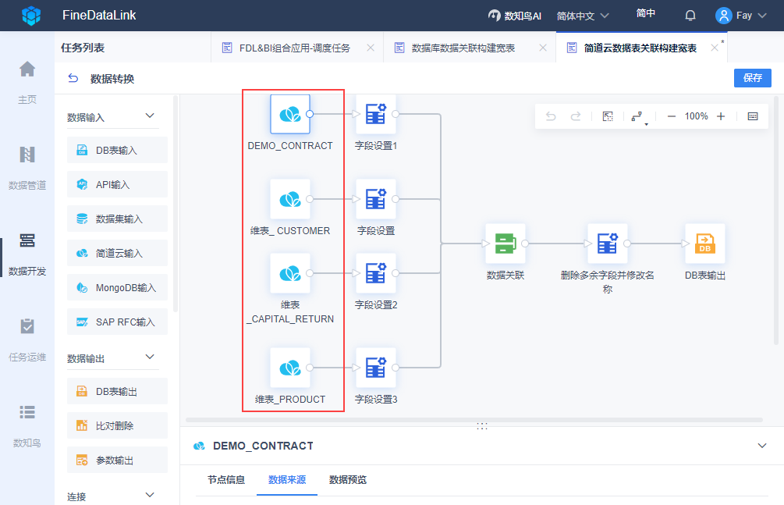This screenshot has height=505, width=784.
Task: Click the 保存 save button
Action: (753, 78)
